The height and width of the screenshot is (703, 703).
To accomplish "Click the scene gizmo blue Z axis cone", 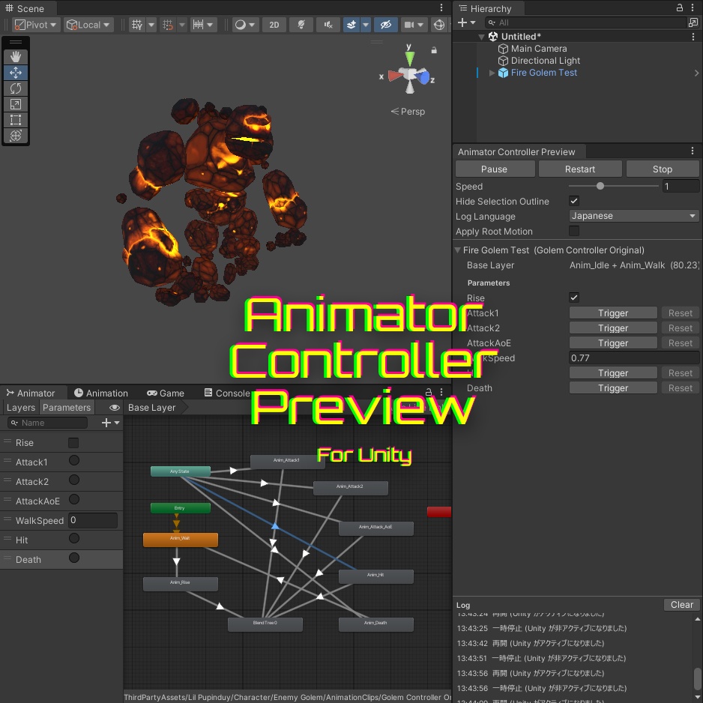I will pyautogui.click(x=423, y=77).
